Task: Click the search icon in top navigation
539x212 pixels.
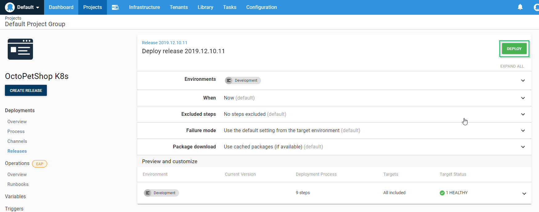Action: click(x=115, y=7)
